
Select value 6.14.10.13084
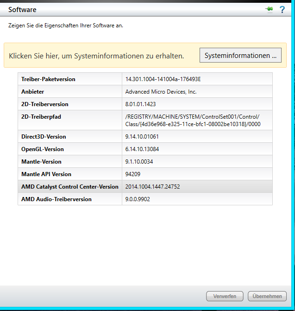[142, 149]
